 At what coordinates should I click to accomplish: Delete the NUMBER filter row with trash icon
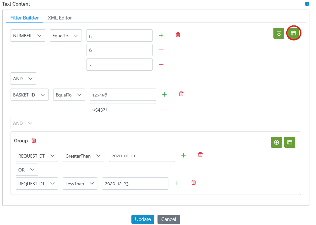click(178, 35)
